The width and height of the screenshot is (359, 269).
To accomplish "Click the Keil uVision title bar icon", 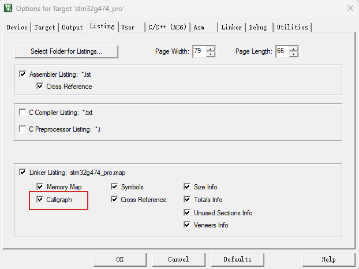I will click(8, 8).
